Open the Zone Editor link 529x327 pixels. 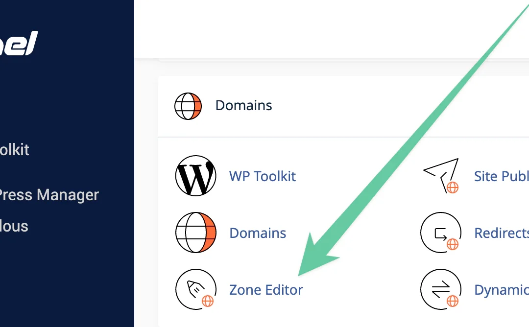[266, 290]
